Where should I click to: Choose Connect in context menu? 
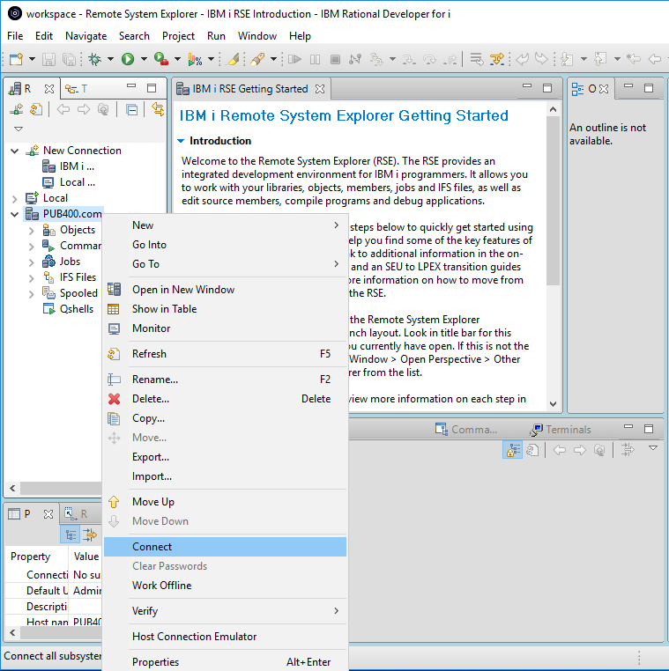(x=225, y=547)
